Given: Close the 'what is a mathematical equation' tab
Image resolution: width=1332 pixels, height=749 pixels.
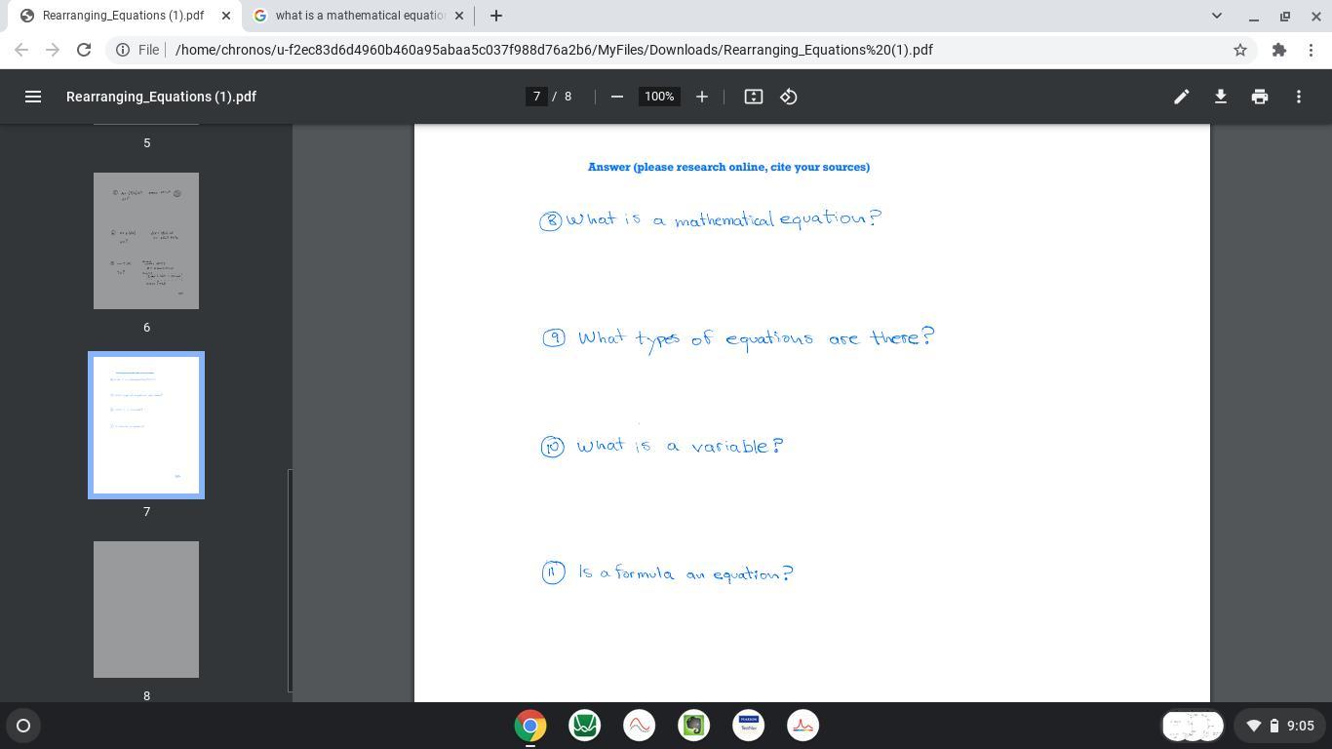Looking at the screenshot, I should click(459, 16).
